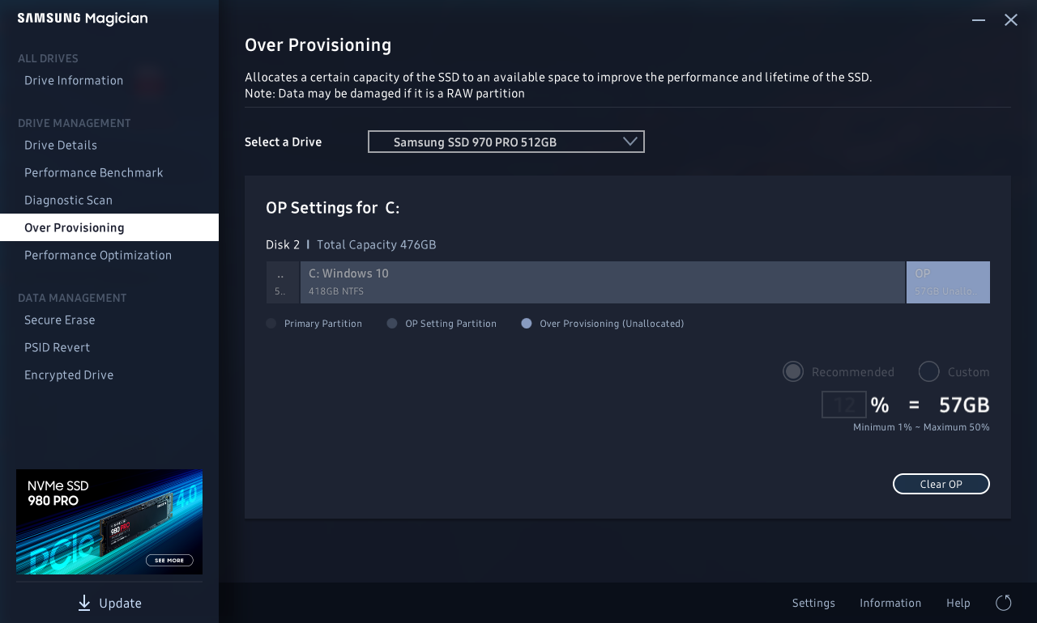Screen dimensions: 1037x623
Task: Go to PSID Revert
Action: (x=57, y=347)
